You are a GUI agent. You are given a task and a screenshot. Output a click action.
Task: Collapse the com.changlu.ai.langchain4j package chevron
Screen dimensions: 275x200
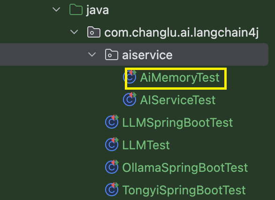tap(74, 32)
